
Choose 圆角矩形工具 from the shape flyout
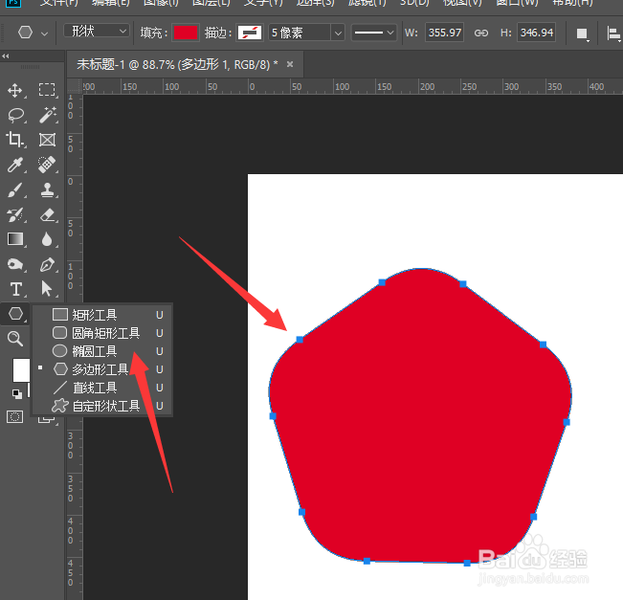point(102,333)
